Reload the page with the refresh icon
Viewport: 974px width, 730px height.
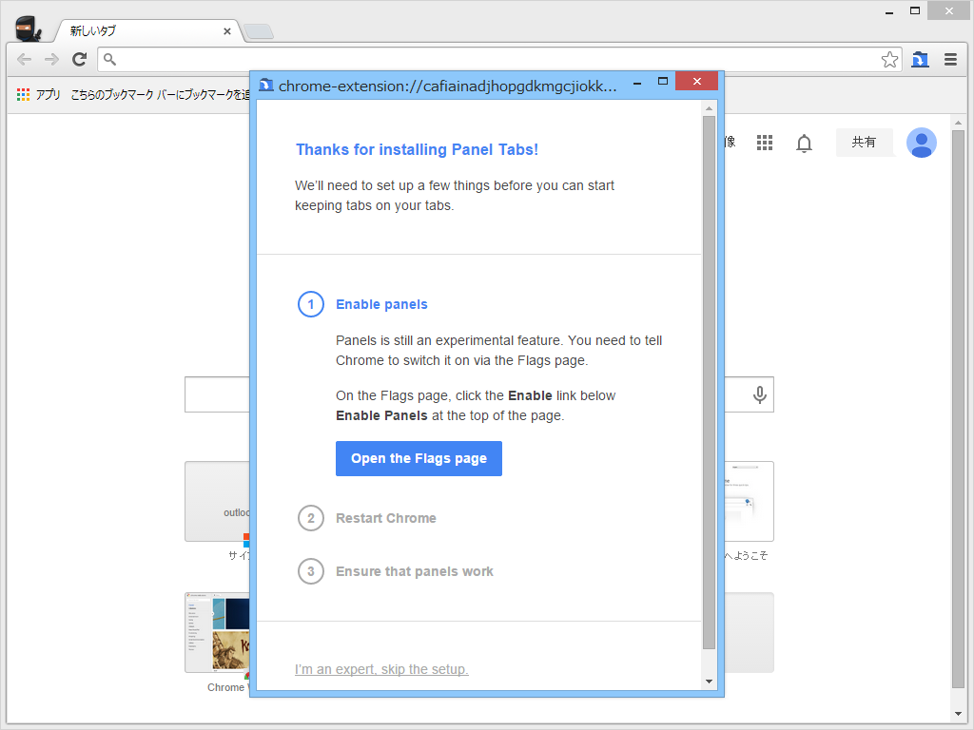tap(79, 58)
